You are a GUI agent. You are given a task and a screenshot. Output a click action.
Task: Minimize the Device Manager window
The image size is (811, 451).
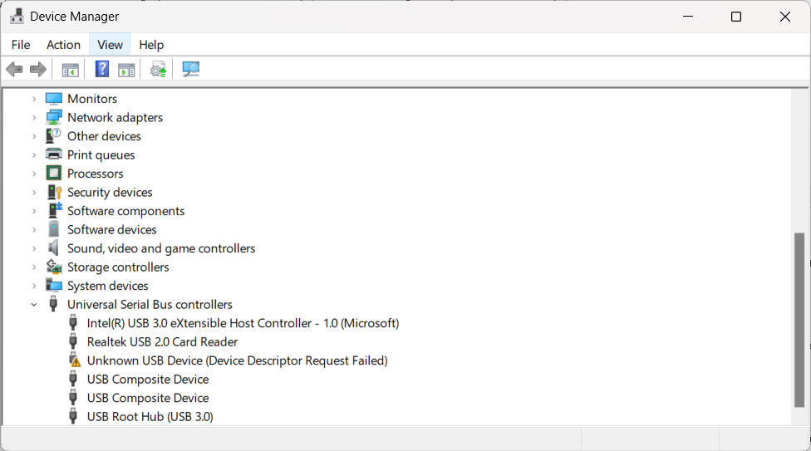click(688, 17)
